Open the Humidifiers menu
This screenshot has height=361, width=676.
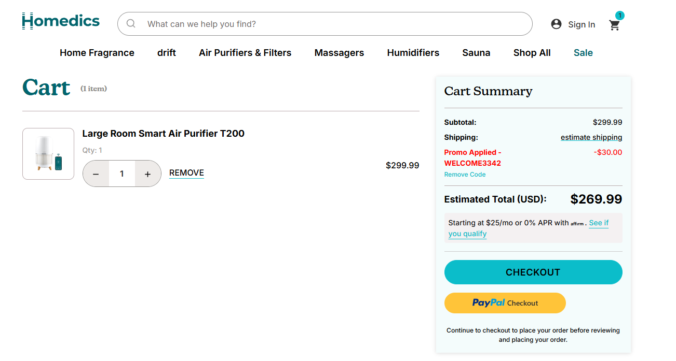(x=413, y=53)
